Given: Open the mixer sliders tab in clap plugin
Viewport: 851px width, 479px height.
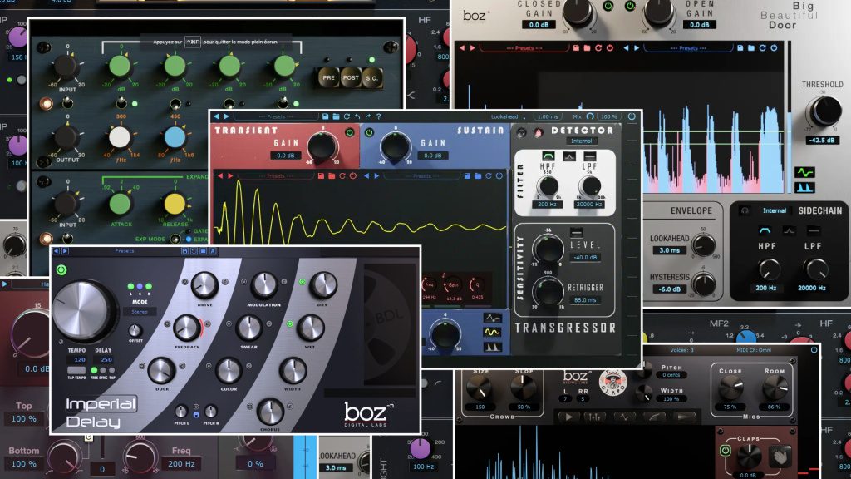Looking at the screenshot, I should coord(595,417).
